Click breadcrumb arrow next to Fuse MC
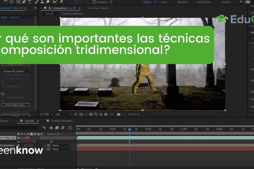Image resolution: width=254 pixels, height=169 pixels. pyautogui.click(x=58, y=14)
